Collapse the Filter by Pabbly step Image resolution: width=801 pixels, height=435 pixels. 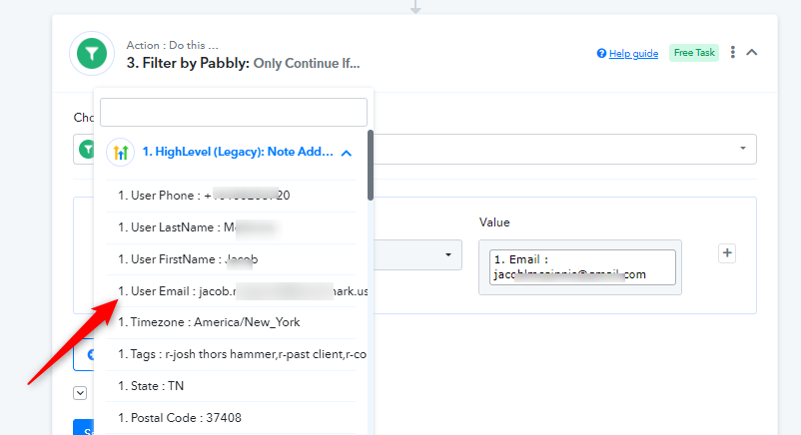(751, 52)
